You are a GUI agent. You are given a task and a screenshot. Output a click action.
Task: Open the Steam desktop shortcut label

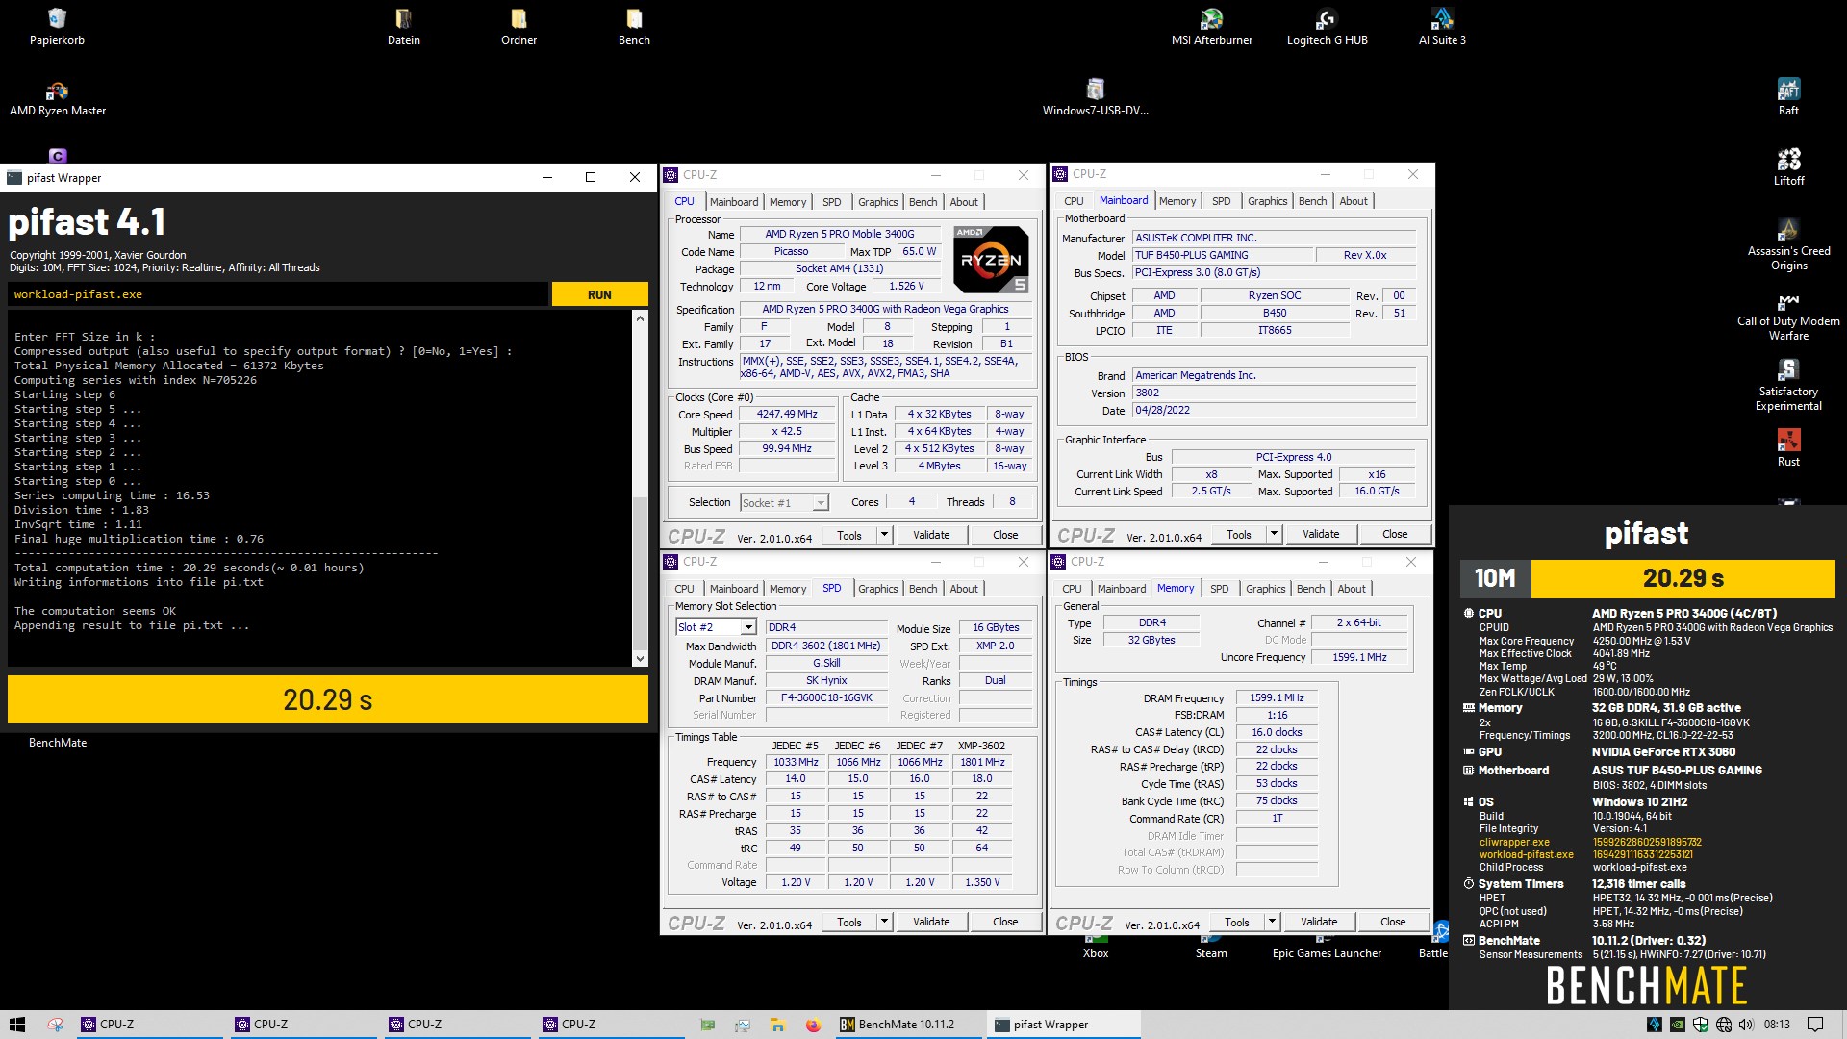[x=1211, y=953]
